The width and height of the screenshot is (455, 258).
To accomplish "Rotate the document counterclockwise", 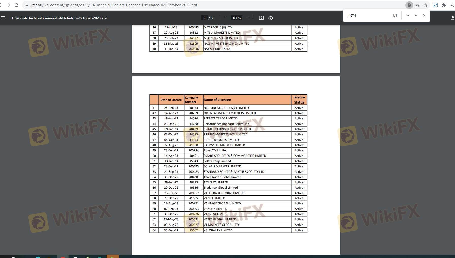I will tap(271, 18).
